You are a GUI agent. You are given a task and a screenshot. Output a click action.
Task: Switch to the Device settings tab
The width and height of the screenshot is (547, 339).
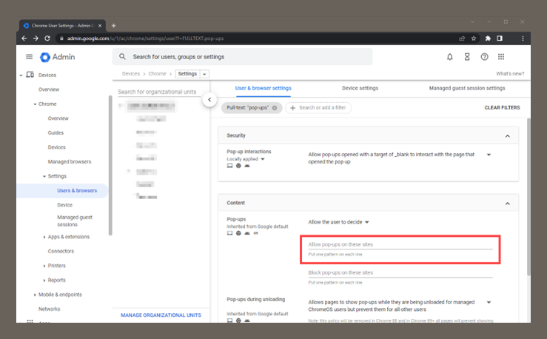360,88
